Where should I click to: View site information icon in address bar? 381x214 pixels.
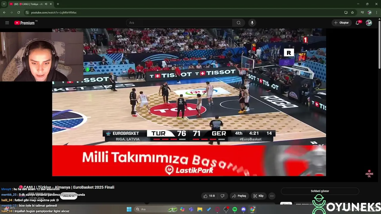point(27,12)
